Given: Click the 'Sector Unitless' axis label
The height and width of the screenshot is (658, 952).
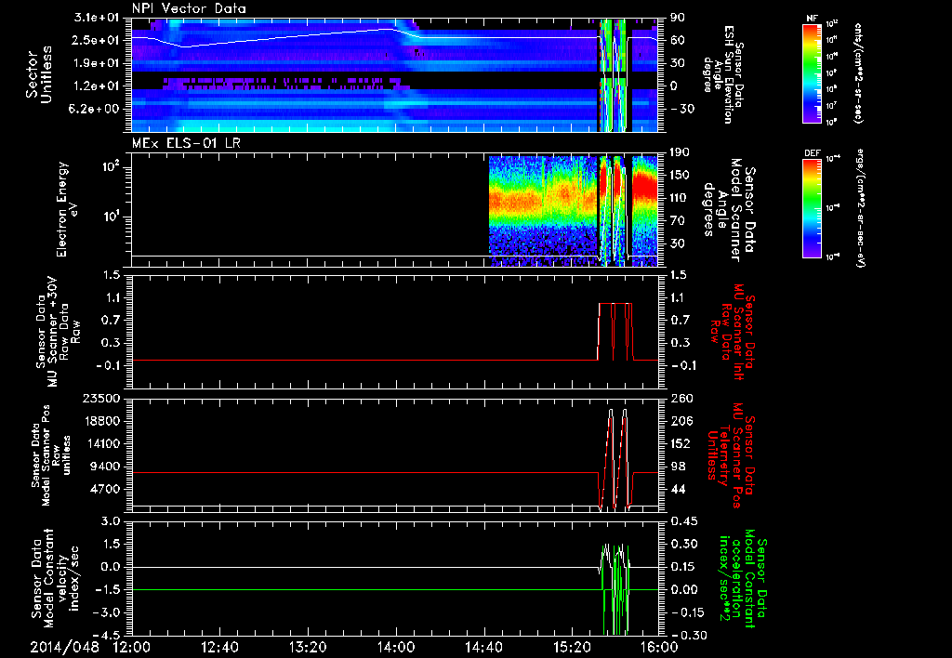Looking at the screenshot, I should [39, 74].
